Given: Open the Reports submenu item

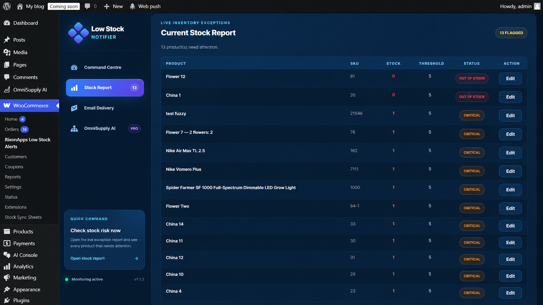Looking at the screenshot, I should pos(13,177).
